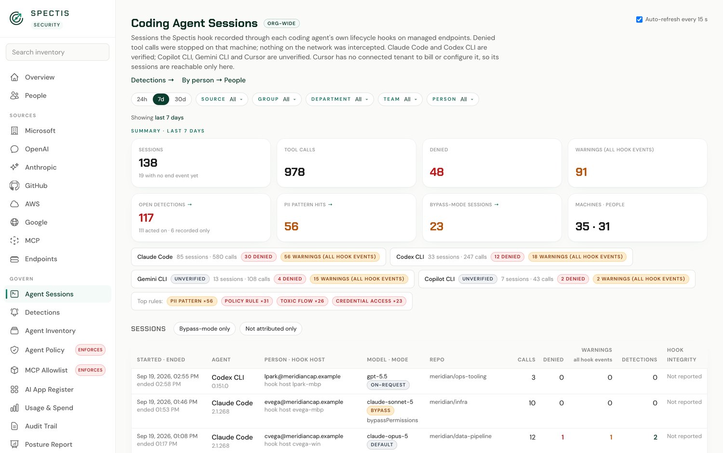Click the Endpoints icon
723x453 pixels.
14,259
